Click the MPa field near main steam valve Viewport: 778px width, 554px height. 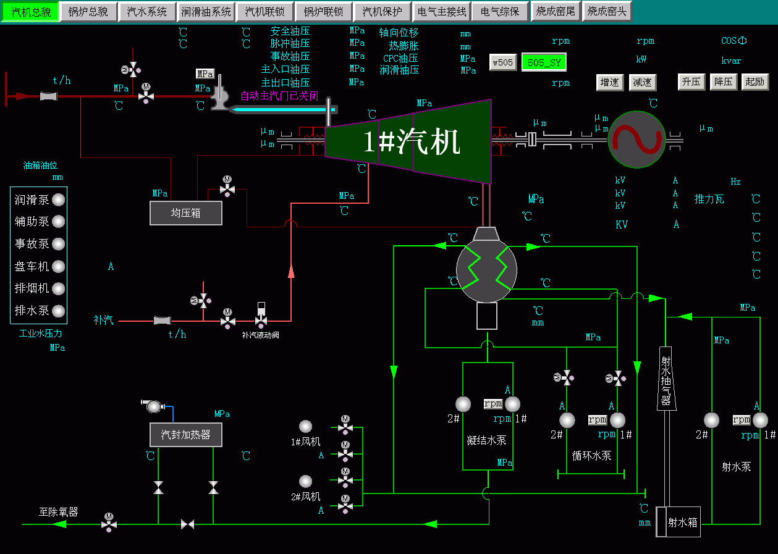pyautogui.click(x=205, y=74)
